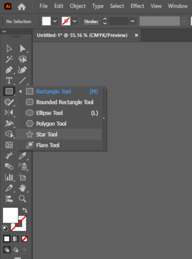192x259 pixels.
Task: Choose the Lasso tool
Action: click(22, 59)
